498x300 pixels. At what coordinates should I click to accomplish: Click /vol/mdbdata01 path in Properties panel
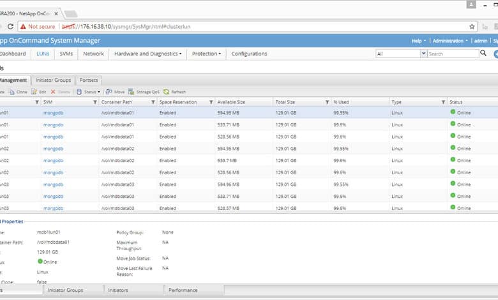[54, 242]
